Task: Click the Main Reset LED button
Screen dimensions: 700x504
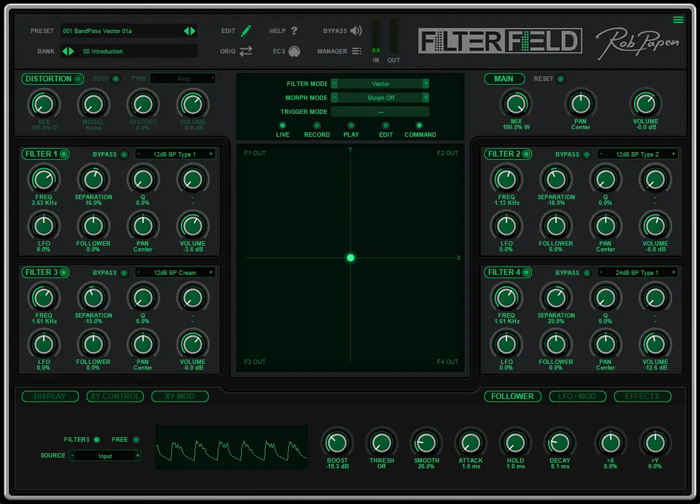Action: 560,79
